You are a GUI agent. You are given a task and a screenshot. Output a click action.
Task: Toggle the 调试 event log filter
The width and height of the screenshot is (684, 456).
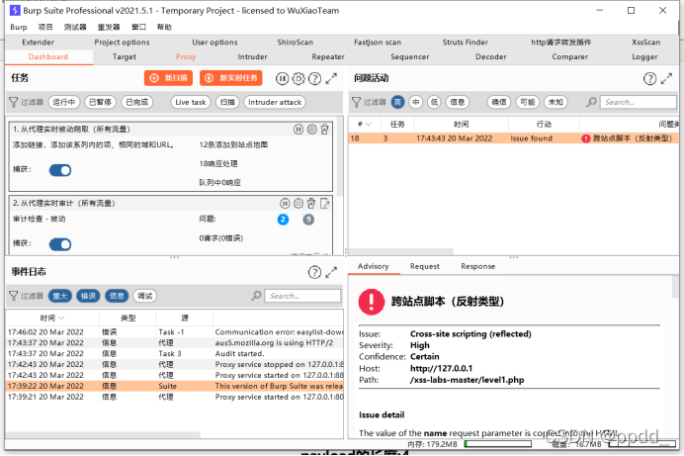[x=145, y=296]
